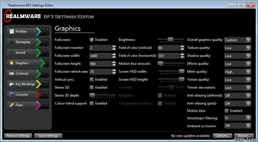
Task: Click the Sound headphones icon
Action: pyautogui.click(x=12, y=53)
